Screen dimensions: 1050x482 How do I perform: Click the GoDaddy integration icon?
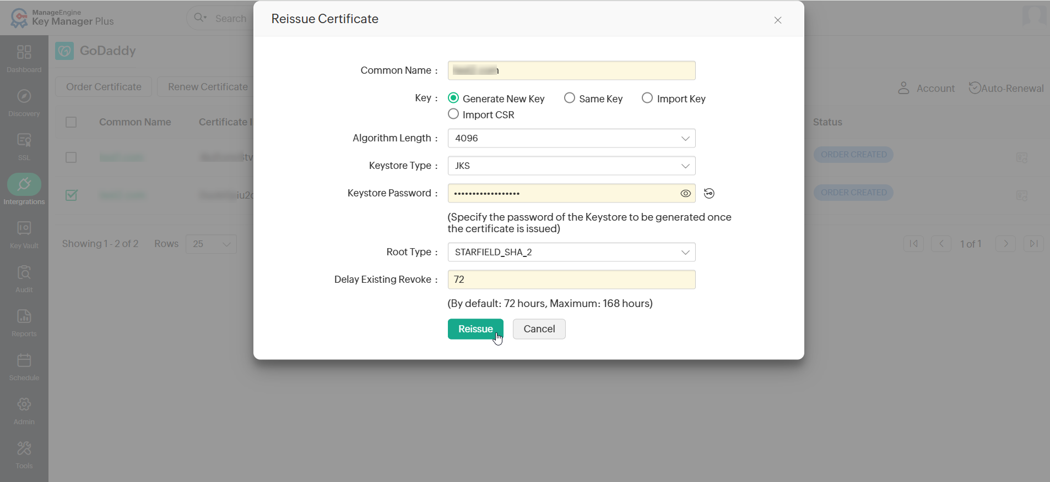(x=64, y=51)
